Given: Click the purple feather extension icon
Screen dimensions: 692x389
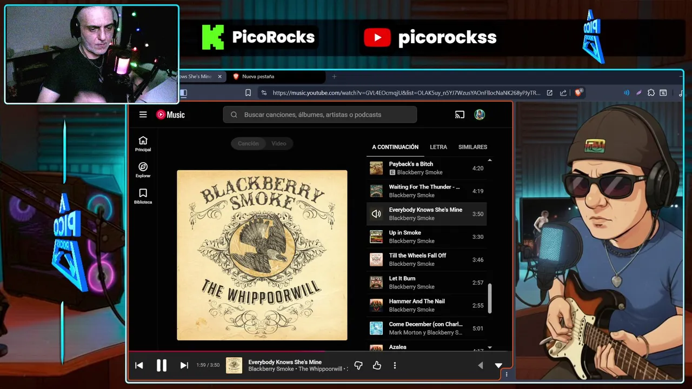Looking at the screenshot, I should pos(638,93).
